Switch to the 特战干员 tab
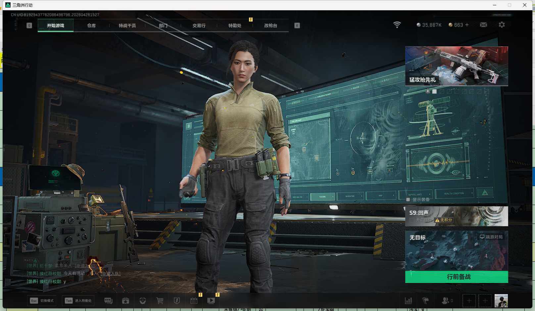535x311 pixels. (x=127, y=26)
